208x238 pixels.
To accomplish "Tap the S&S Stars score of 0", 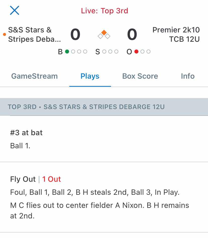I will (x=75, y=34).
